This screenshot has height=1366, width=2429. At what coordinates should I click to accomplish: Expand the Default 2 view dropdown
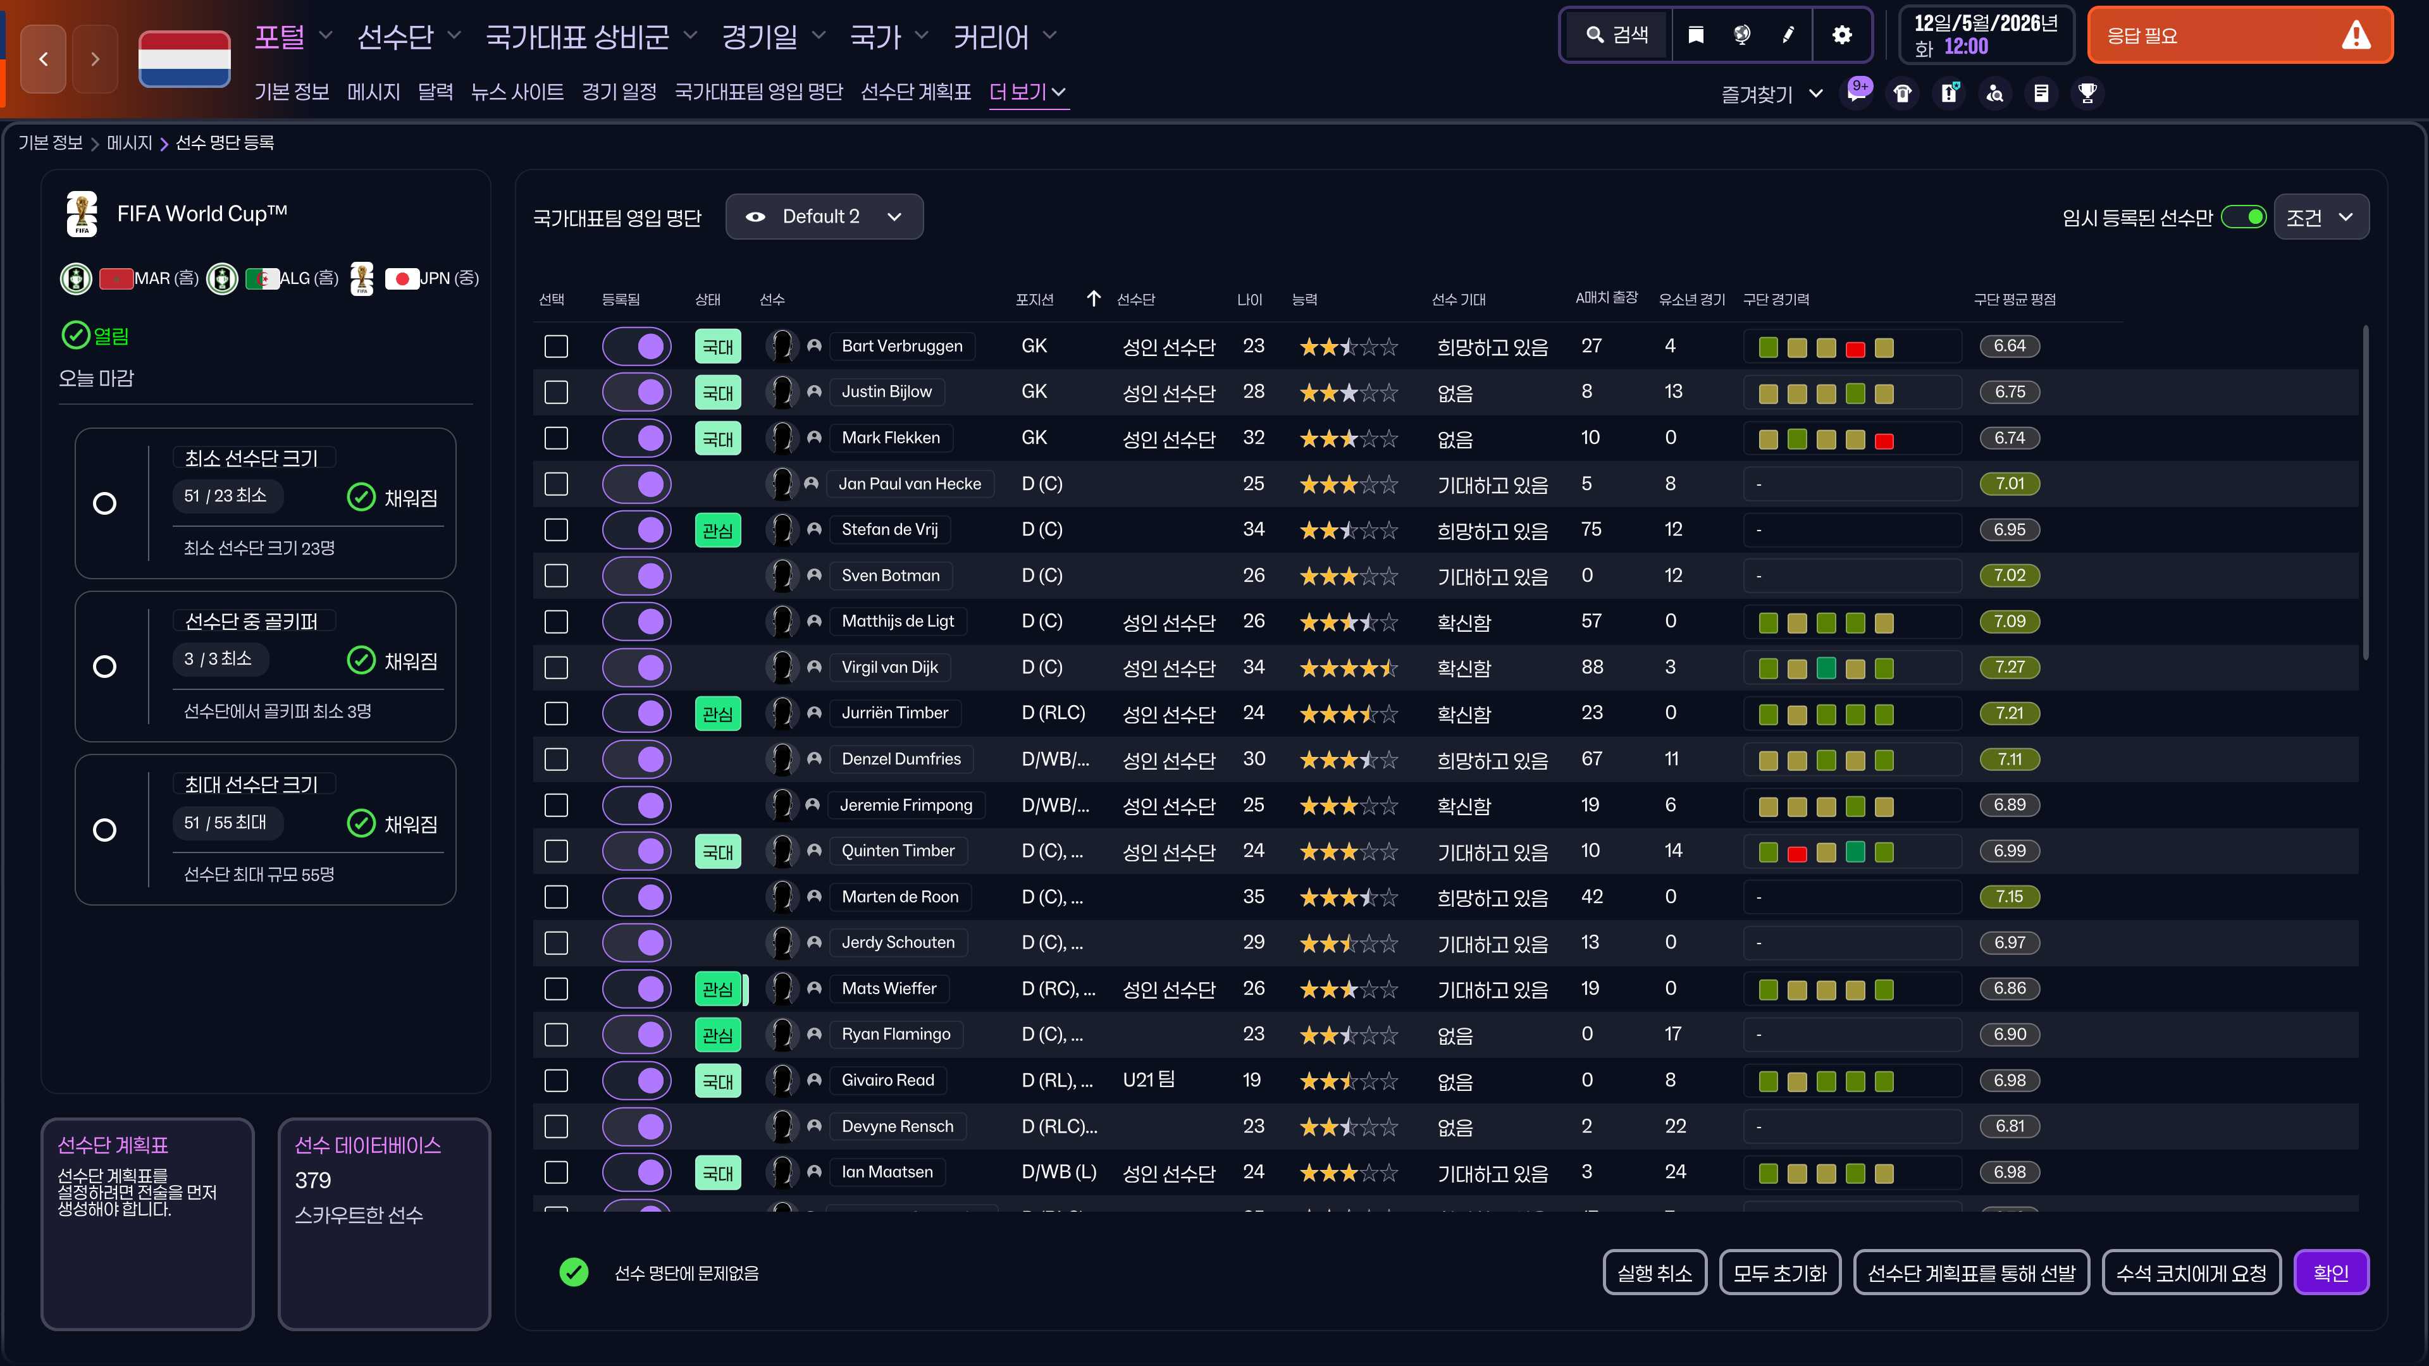pyautogui.click(x=824, y=217)
